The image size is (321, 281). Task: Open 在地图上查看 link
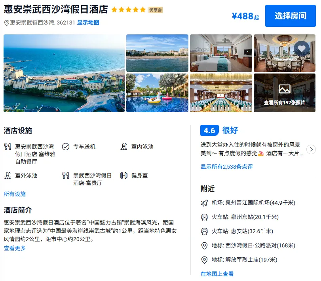click(217, 274)
